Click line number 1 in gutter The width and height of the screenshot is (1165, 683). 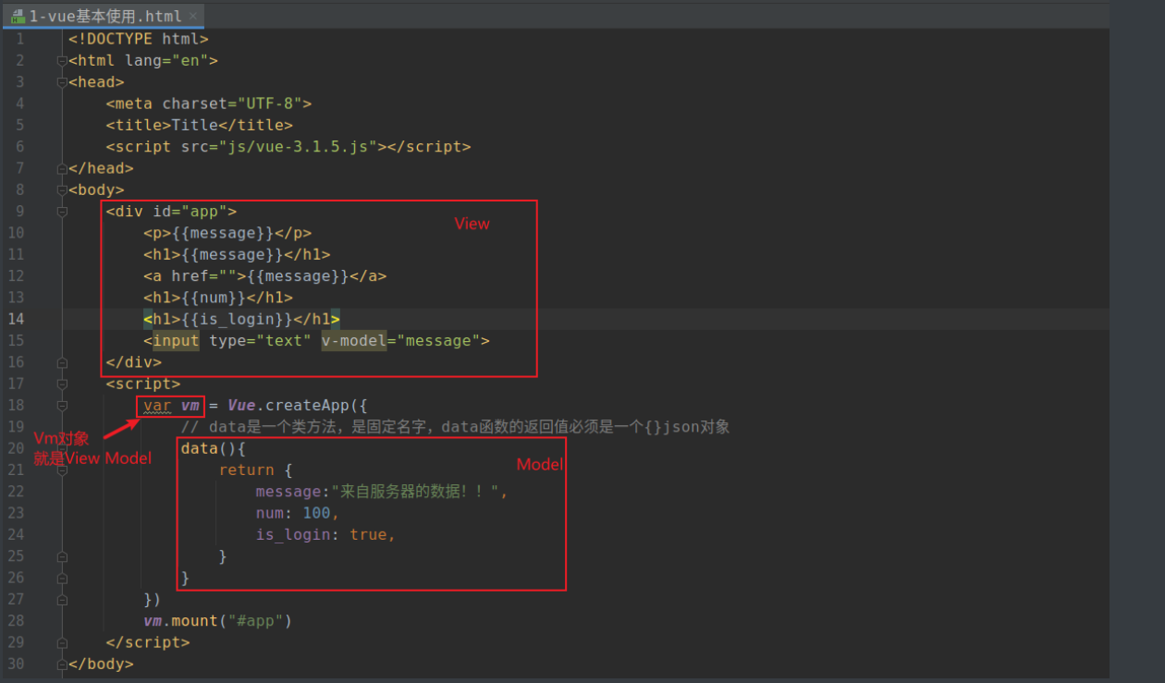(x=20, y=39)
